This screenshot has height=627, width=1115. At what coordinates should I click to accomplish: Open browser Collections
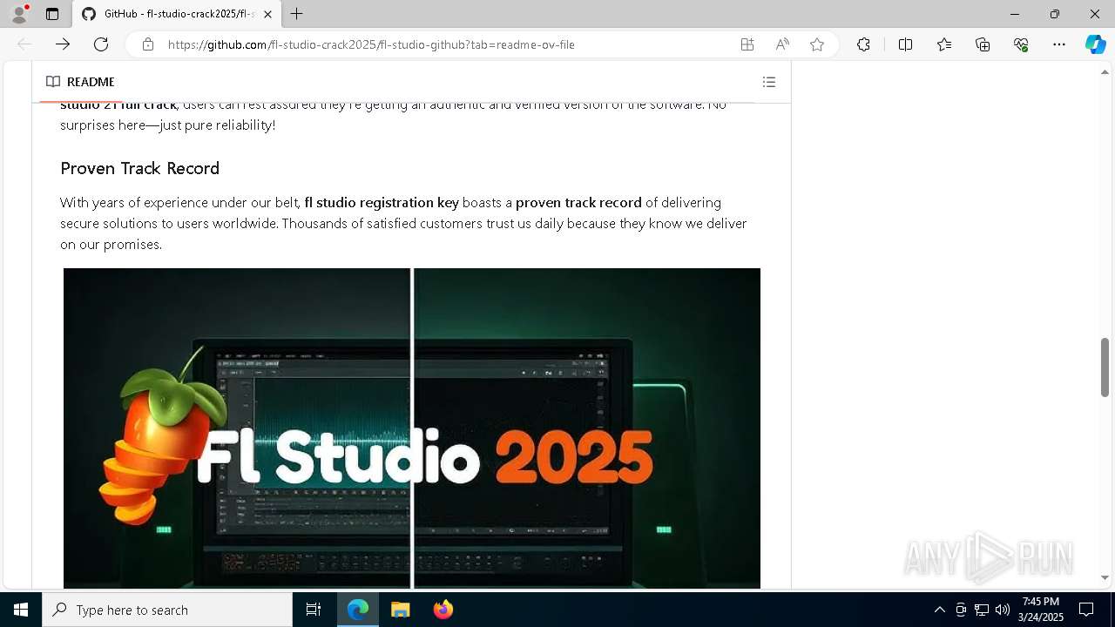[x=983, y=44]
